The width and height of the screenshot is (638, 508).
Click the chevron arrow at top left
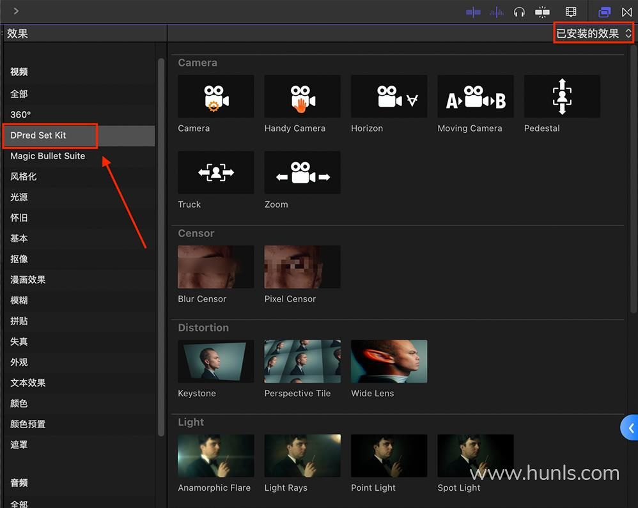(x=16, y=11)
